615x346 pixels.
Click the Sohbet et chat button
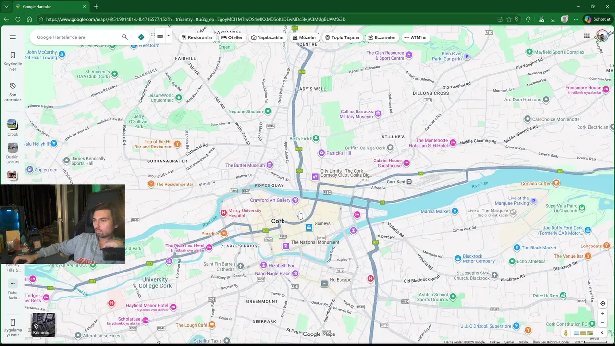[x=597, y=19]
